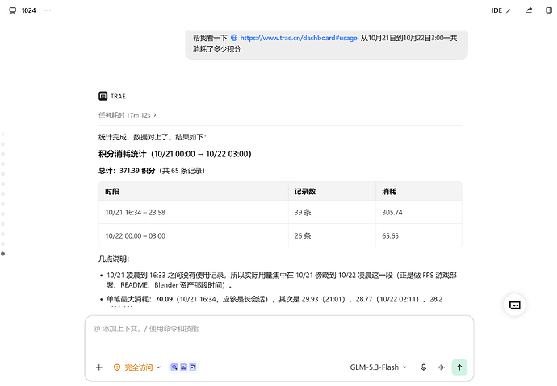Viewport: 557px width, 386px height.
Task: Click the green send arrow button
Action: click(x=459, y=367)
